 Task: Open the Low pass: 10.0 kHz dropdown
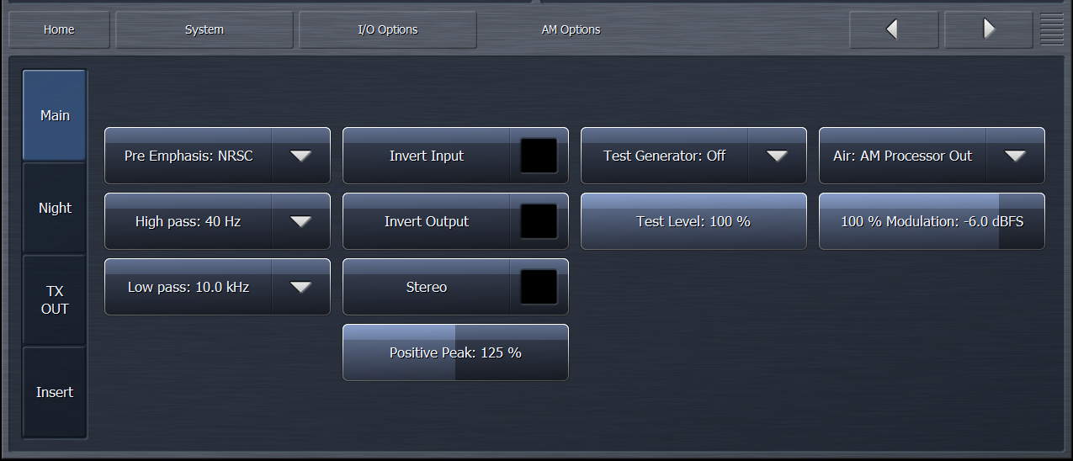[217, 287]
